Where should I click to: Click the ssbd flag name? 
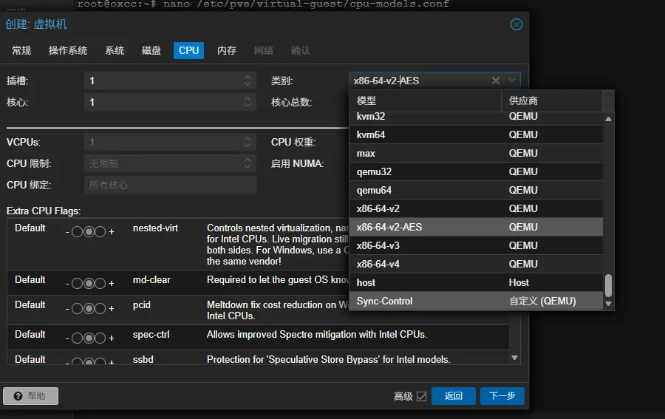[143, 360]
